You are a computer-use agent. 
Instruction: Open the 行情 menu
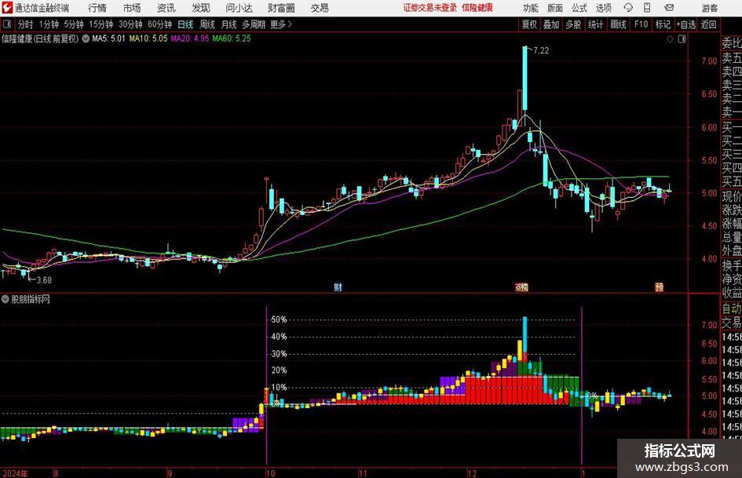(97, 8)
